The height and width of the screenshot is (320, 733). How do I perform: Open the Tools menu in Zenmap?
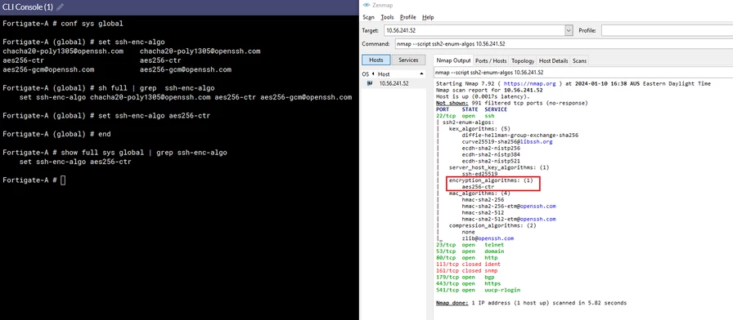(387, 17)
